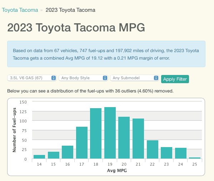The width and height of the screenshot is (214, 181).
Task: Click the 125 y-axis label
Action: pos(23,112)
